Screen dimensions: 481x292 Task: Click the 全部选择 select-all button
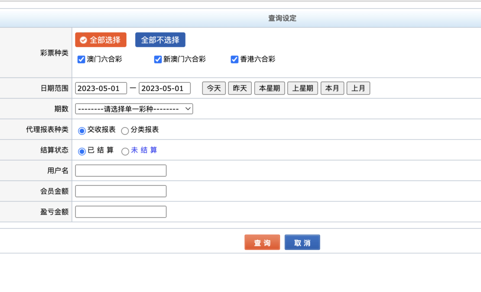[x=101, y=40]
